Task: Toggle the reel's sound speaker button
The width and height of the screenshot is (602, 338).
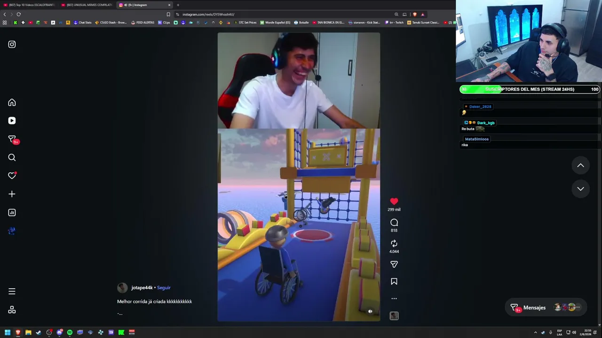Action: coord(370,311)
